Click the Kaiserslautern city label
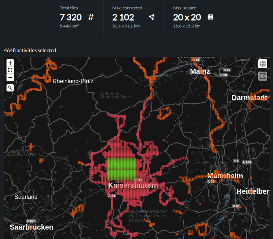 [x=133, y=185]
